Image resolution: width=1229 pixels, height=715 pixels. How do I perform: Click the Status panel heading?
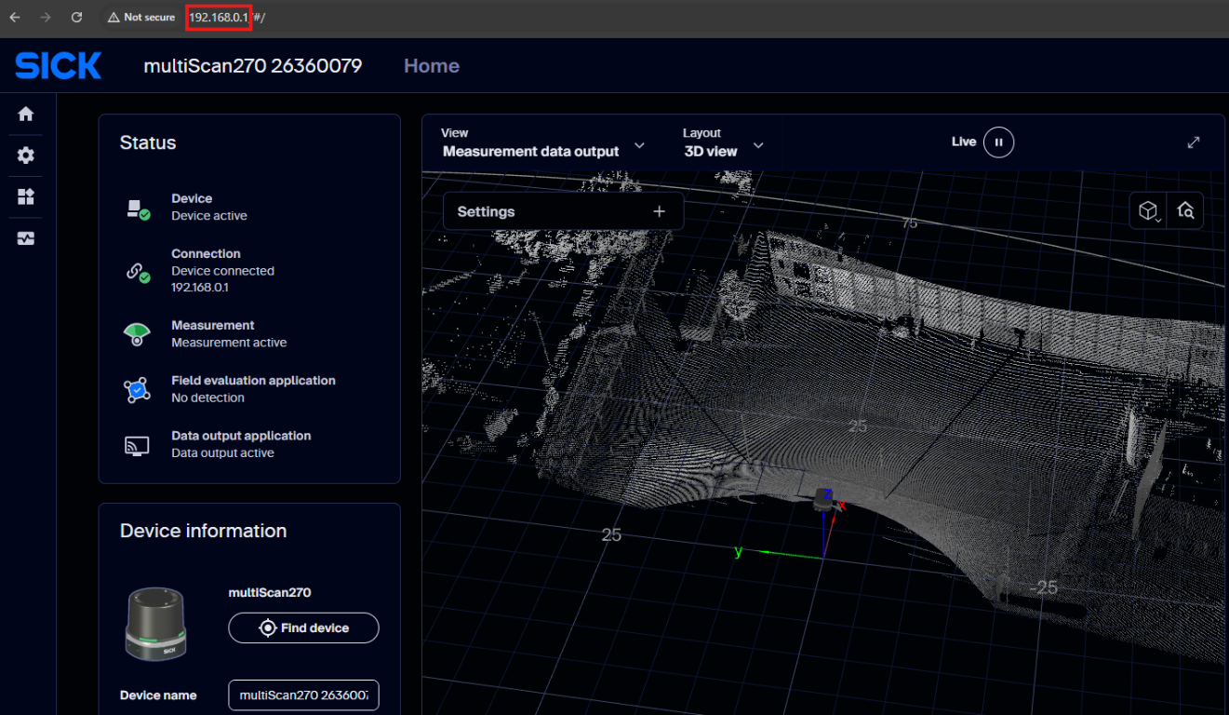pyautogui.click(x=148, y=142)
